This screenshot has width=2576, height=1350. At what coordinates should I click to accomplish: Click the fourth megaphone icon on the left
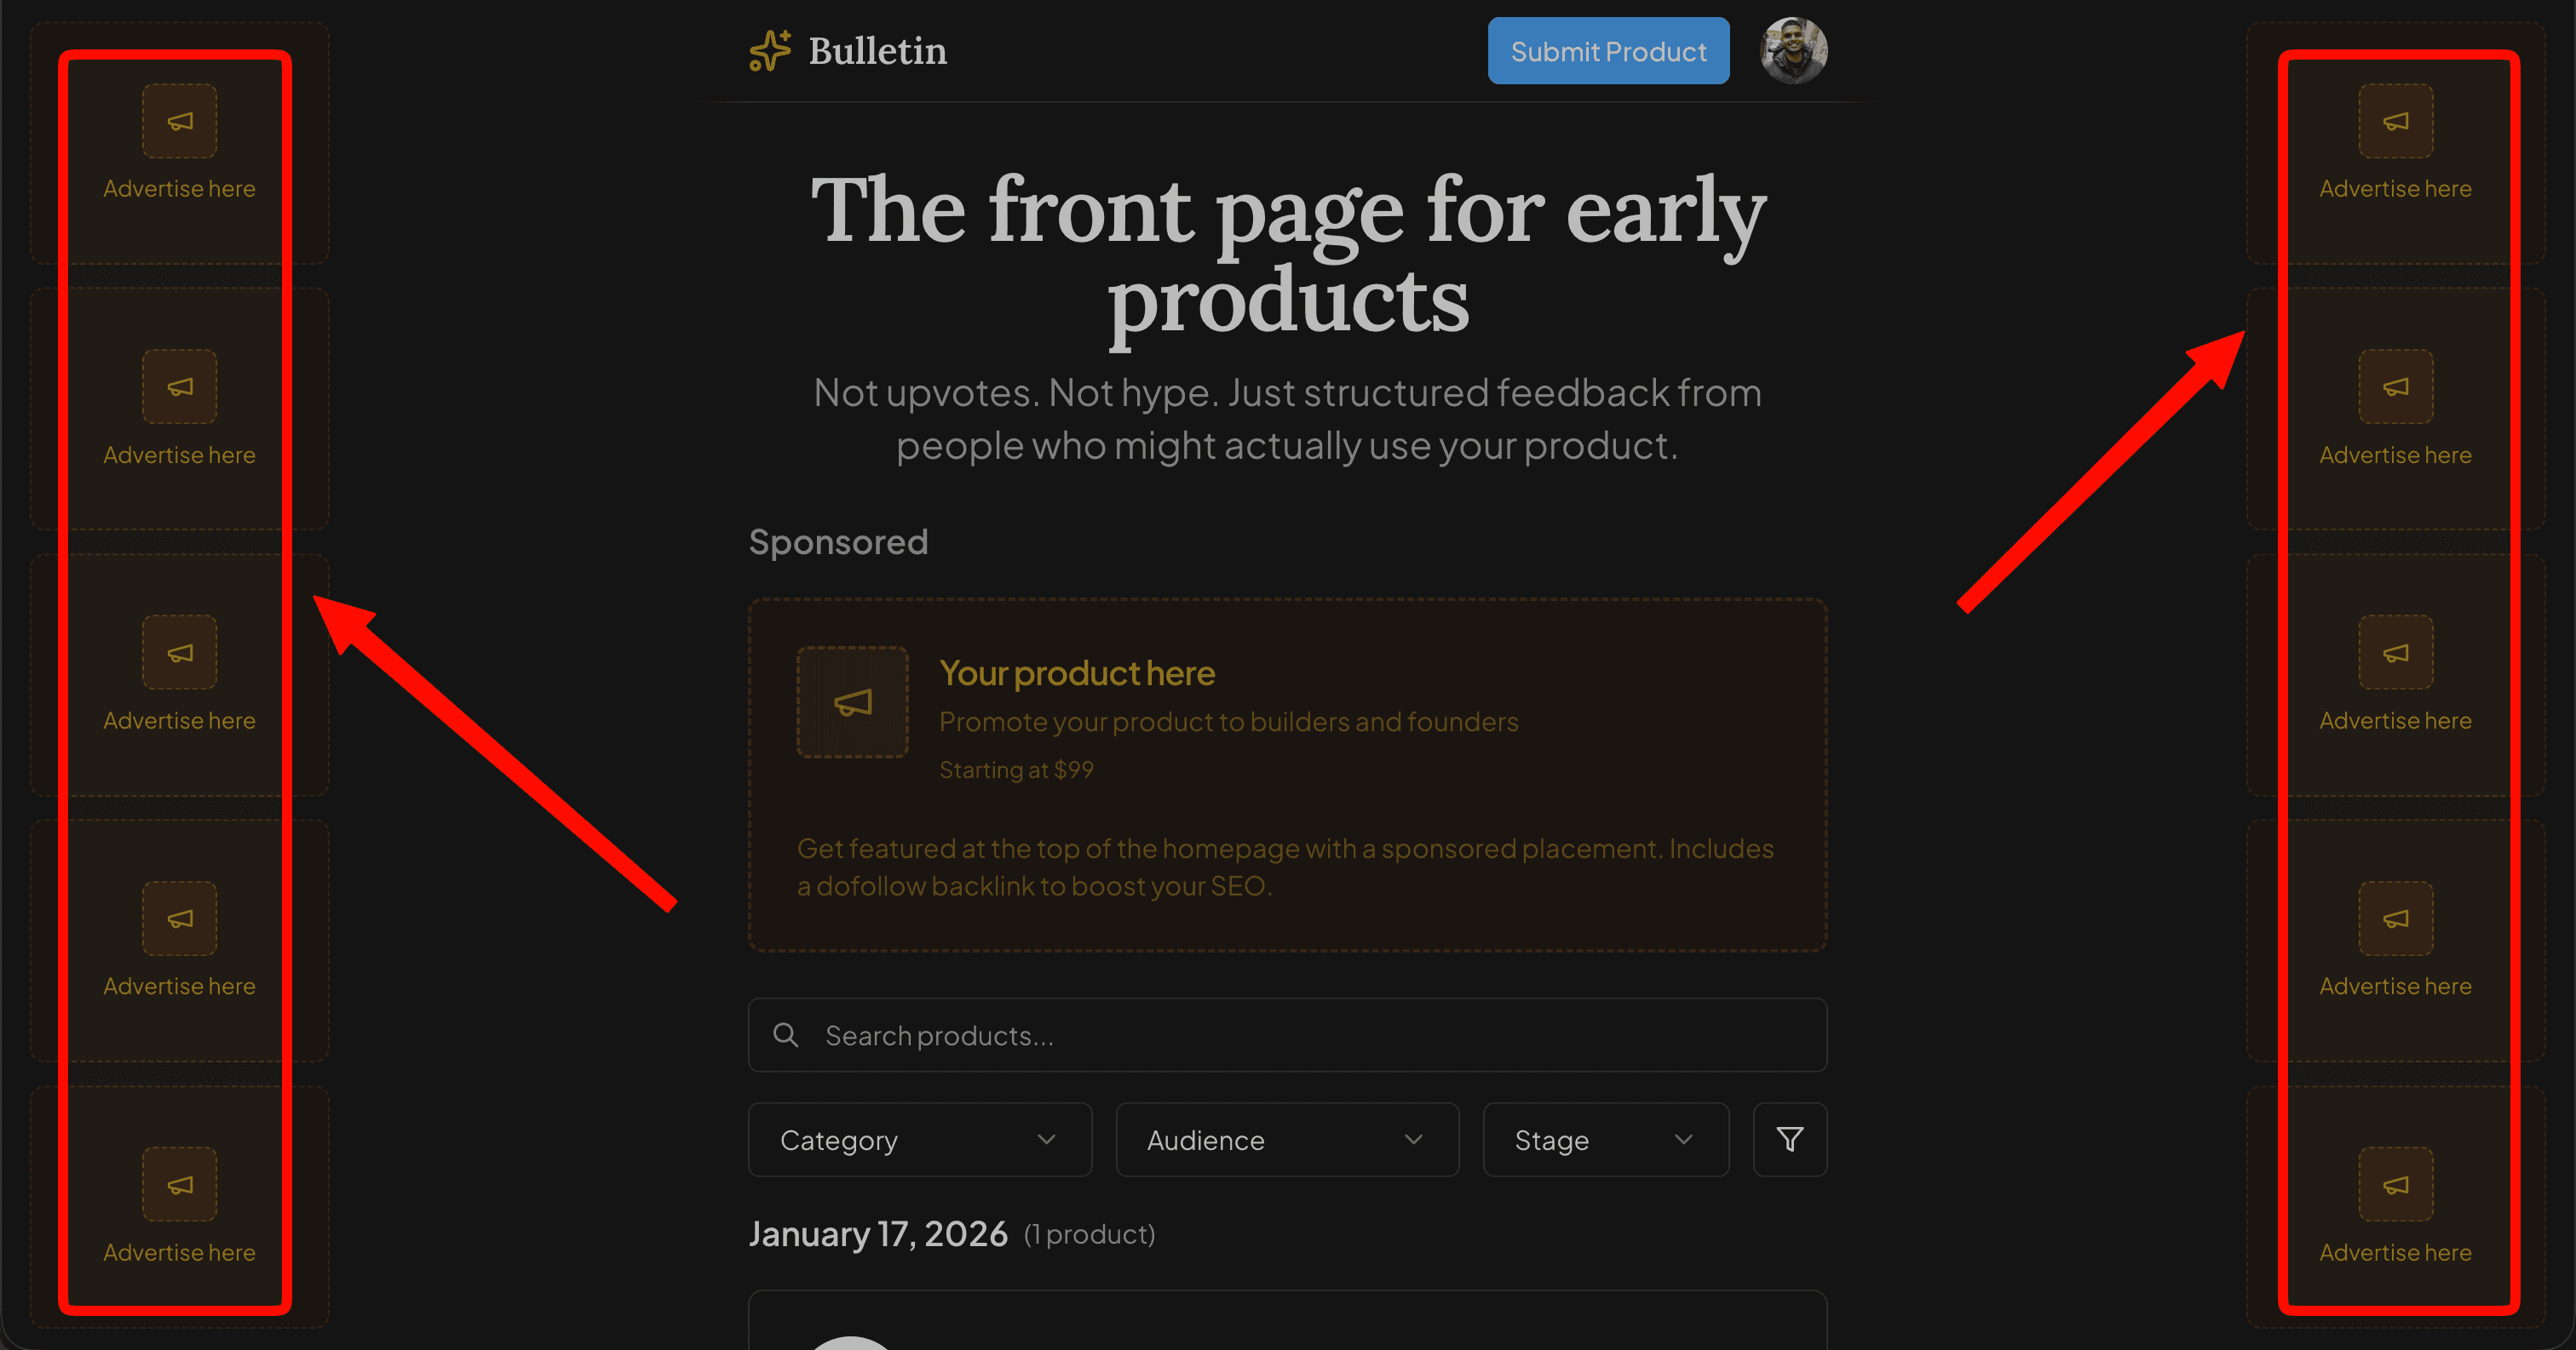tap(179, 918)
